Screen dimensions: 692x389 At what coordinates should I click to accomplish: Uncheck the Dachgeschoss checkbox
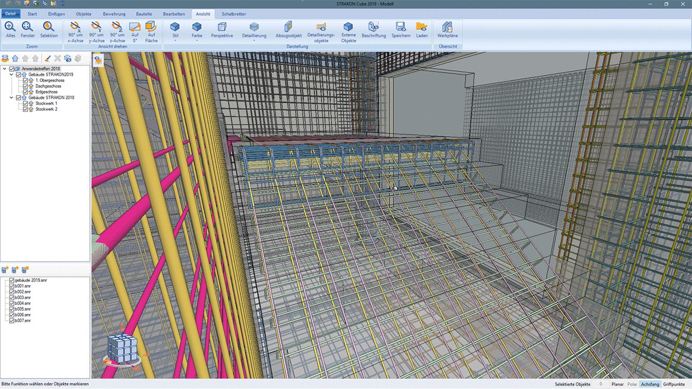coord(25,86)
